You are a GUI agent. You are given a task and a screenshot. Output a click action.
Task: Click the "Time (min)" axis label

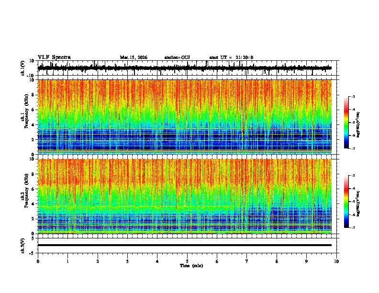(191, 266)
